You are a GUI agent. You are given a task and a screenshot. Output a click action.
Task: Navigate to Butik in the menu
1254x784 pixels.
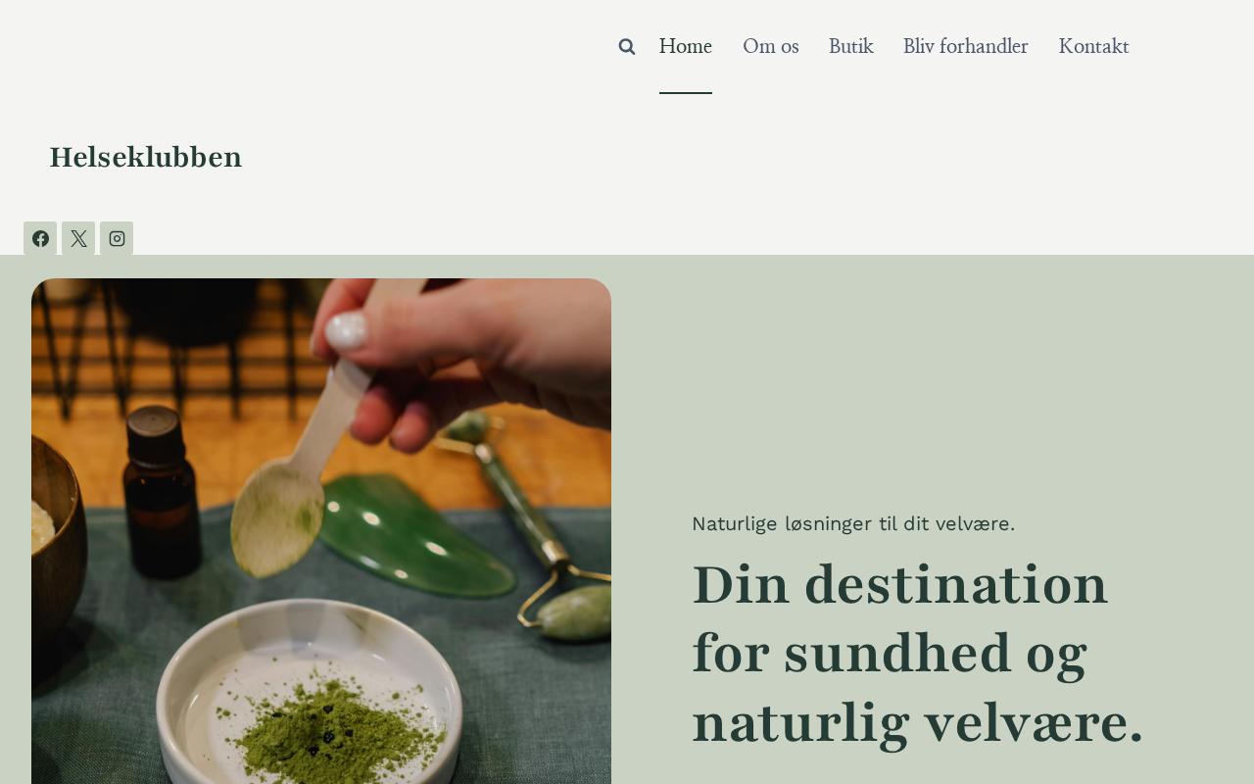(x=851, y=46)
